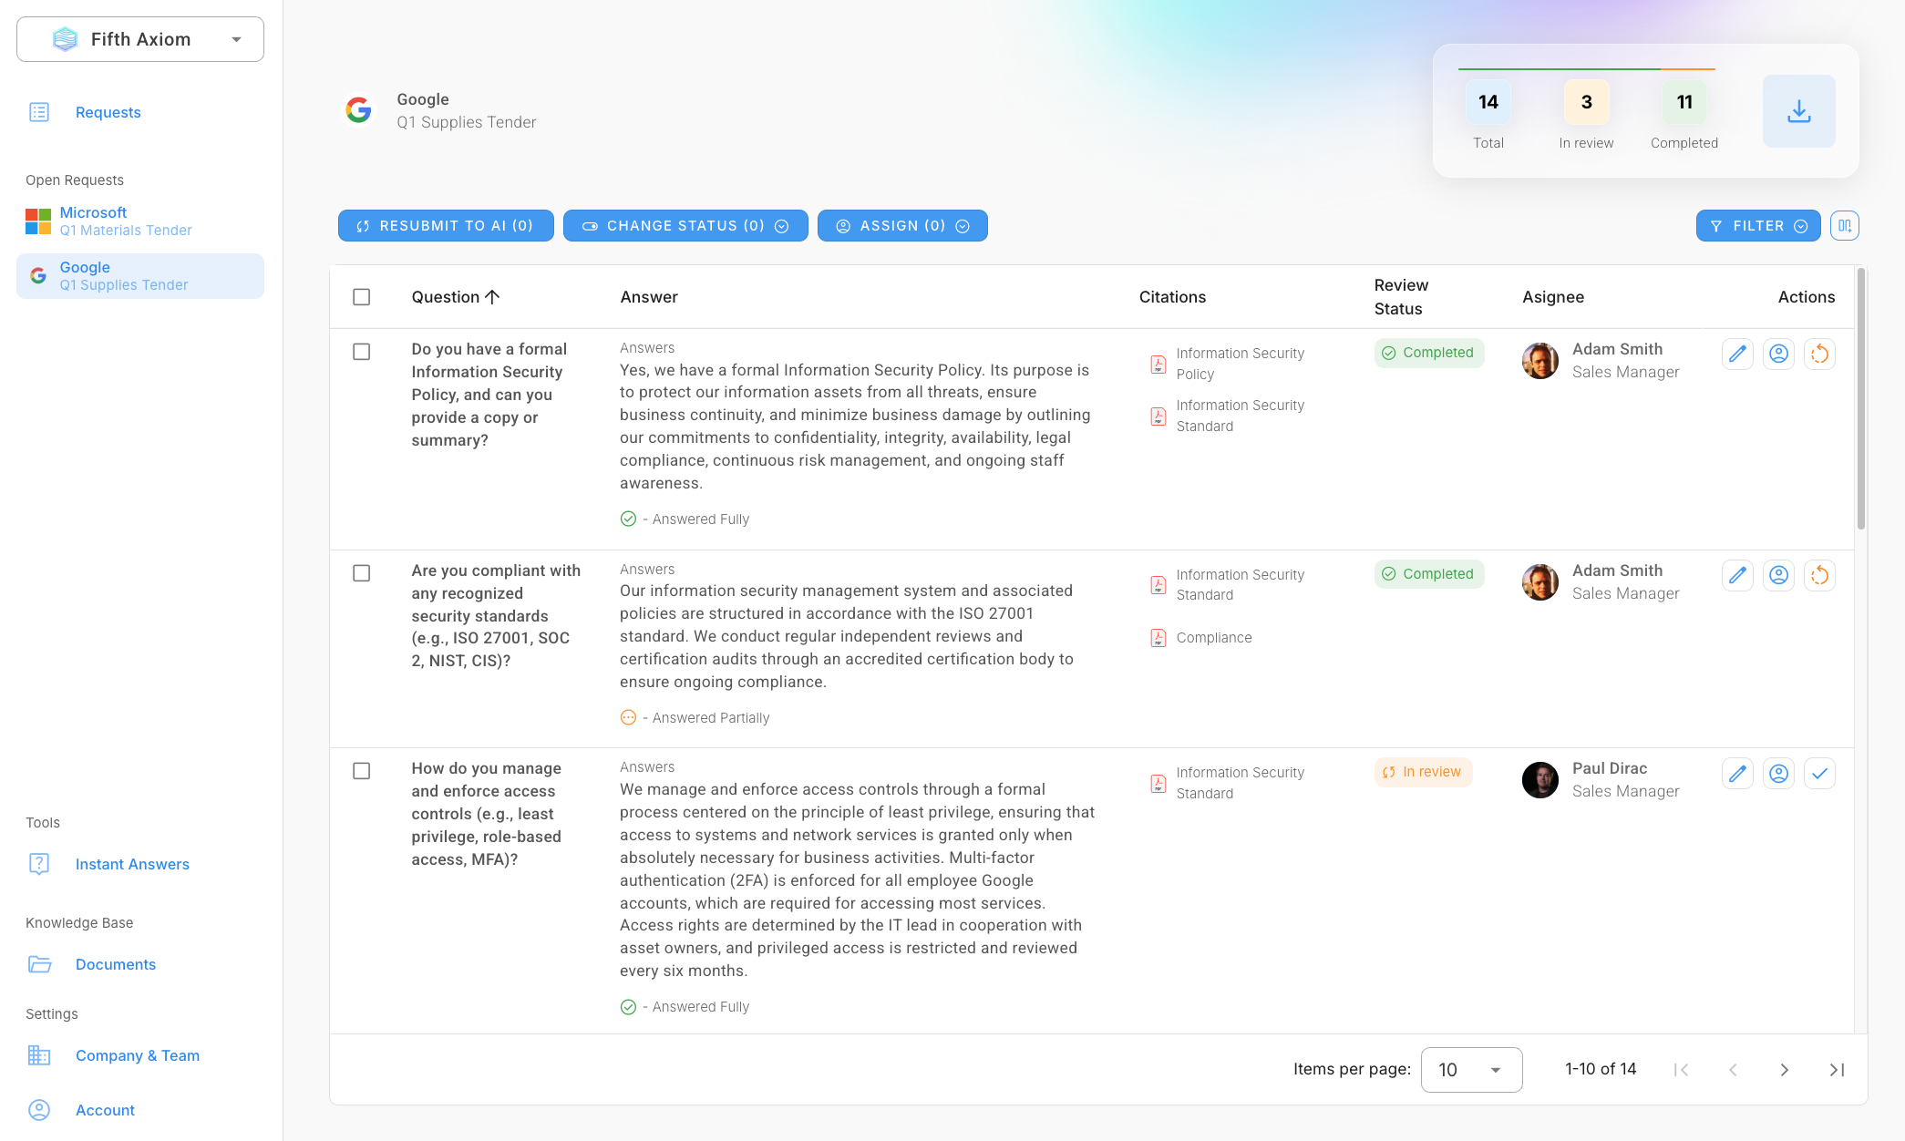
Task: Expand the Assign dropdown
Action: pos(902,226)
